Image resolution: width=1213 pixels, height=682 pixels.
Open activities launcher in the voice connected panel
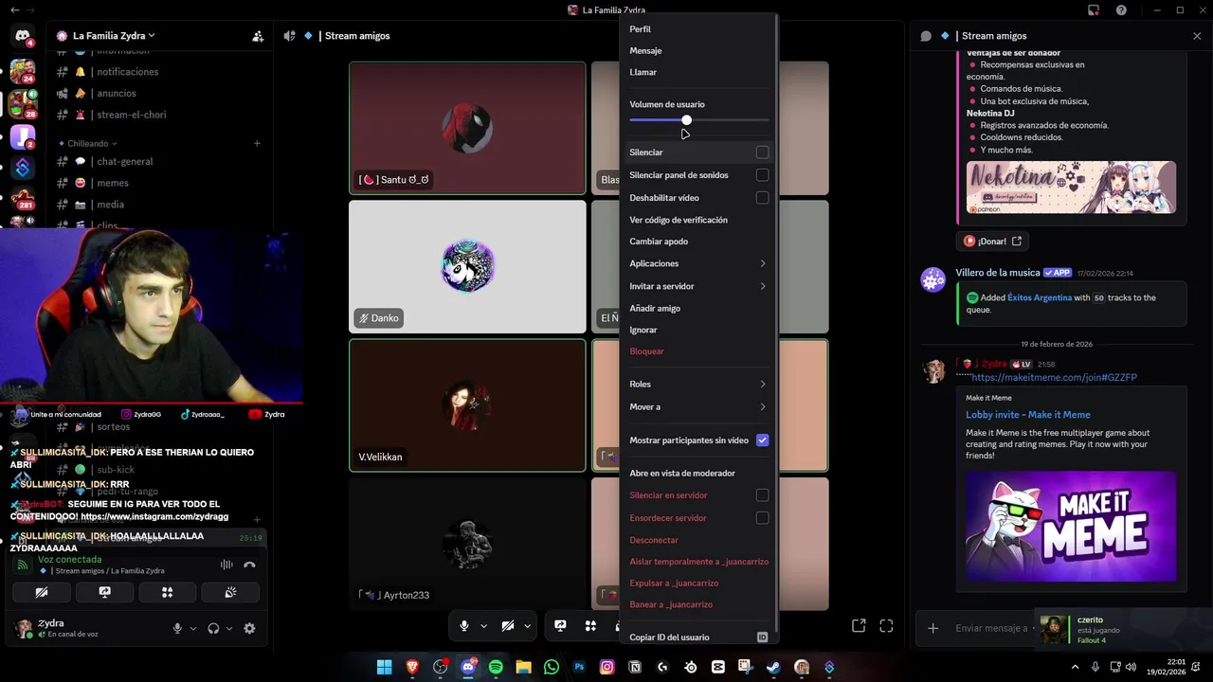click(168, 592)
